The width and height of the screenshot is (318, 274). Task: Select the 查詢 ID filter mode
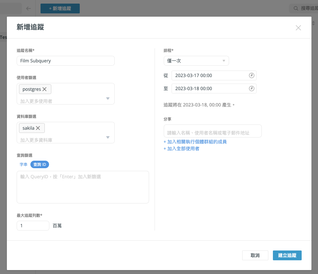pos(40,164)
